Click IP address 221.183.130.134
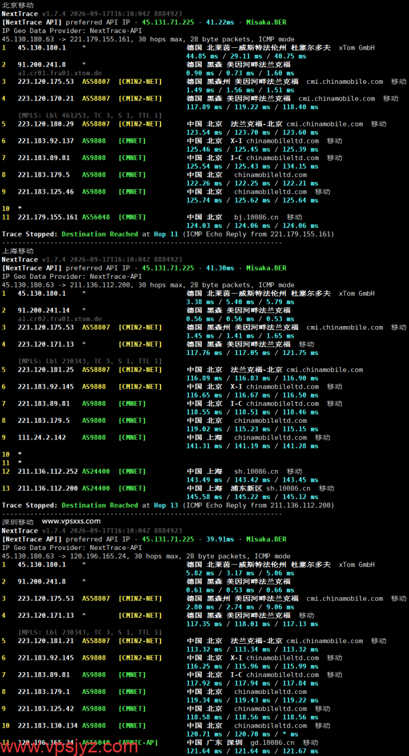Image resolution: width=409 pixels, height=756 pixels. (48, 726)
